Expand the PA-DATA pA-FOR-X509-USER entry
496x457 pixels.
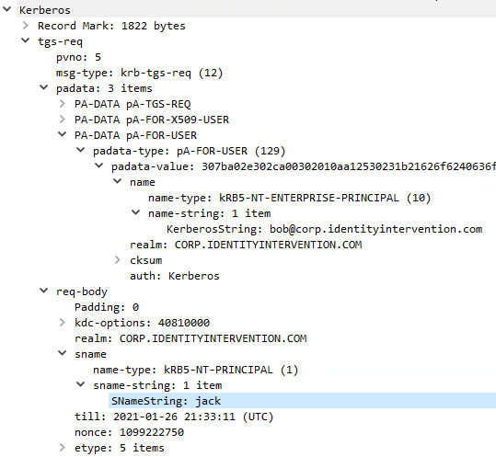pos(63,120)
